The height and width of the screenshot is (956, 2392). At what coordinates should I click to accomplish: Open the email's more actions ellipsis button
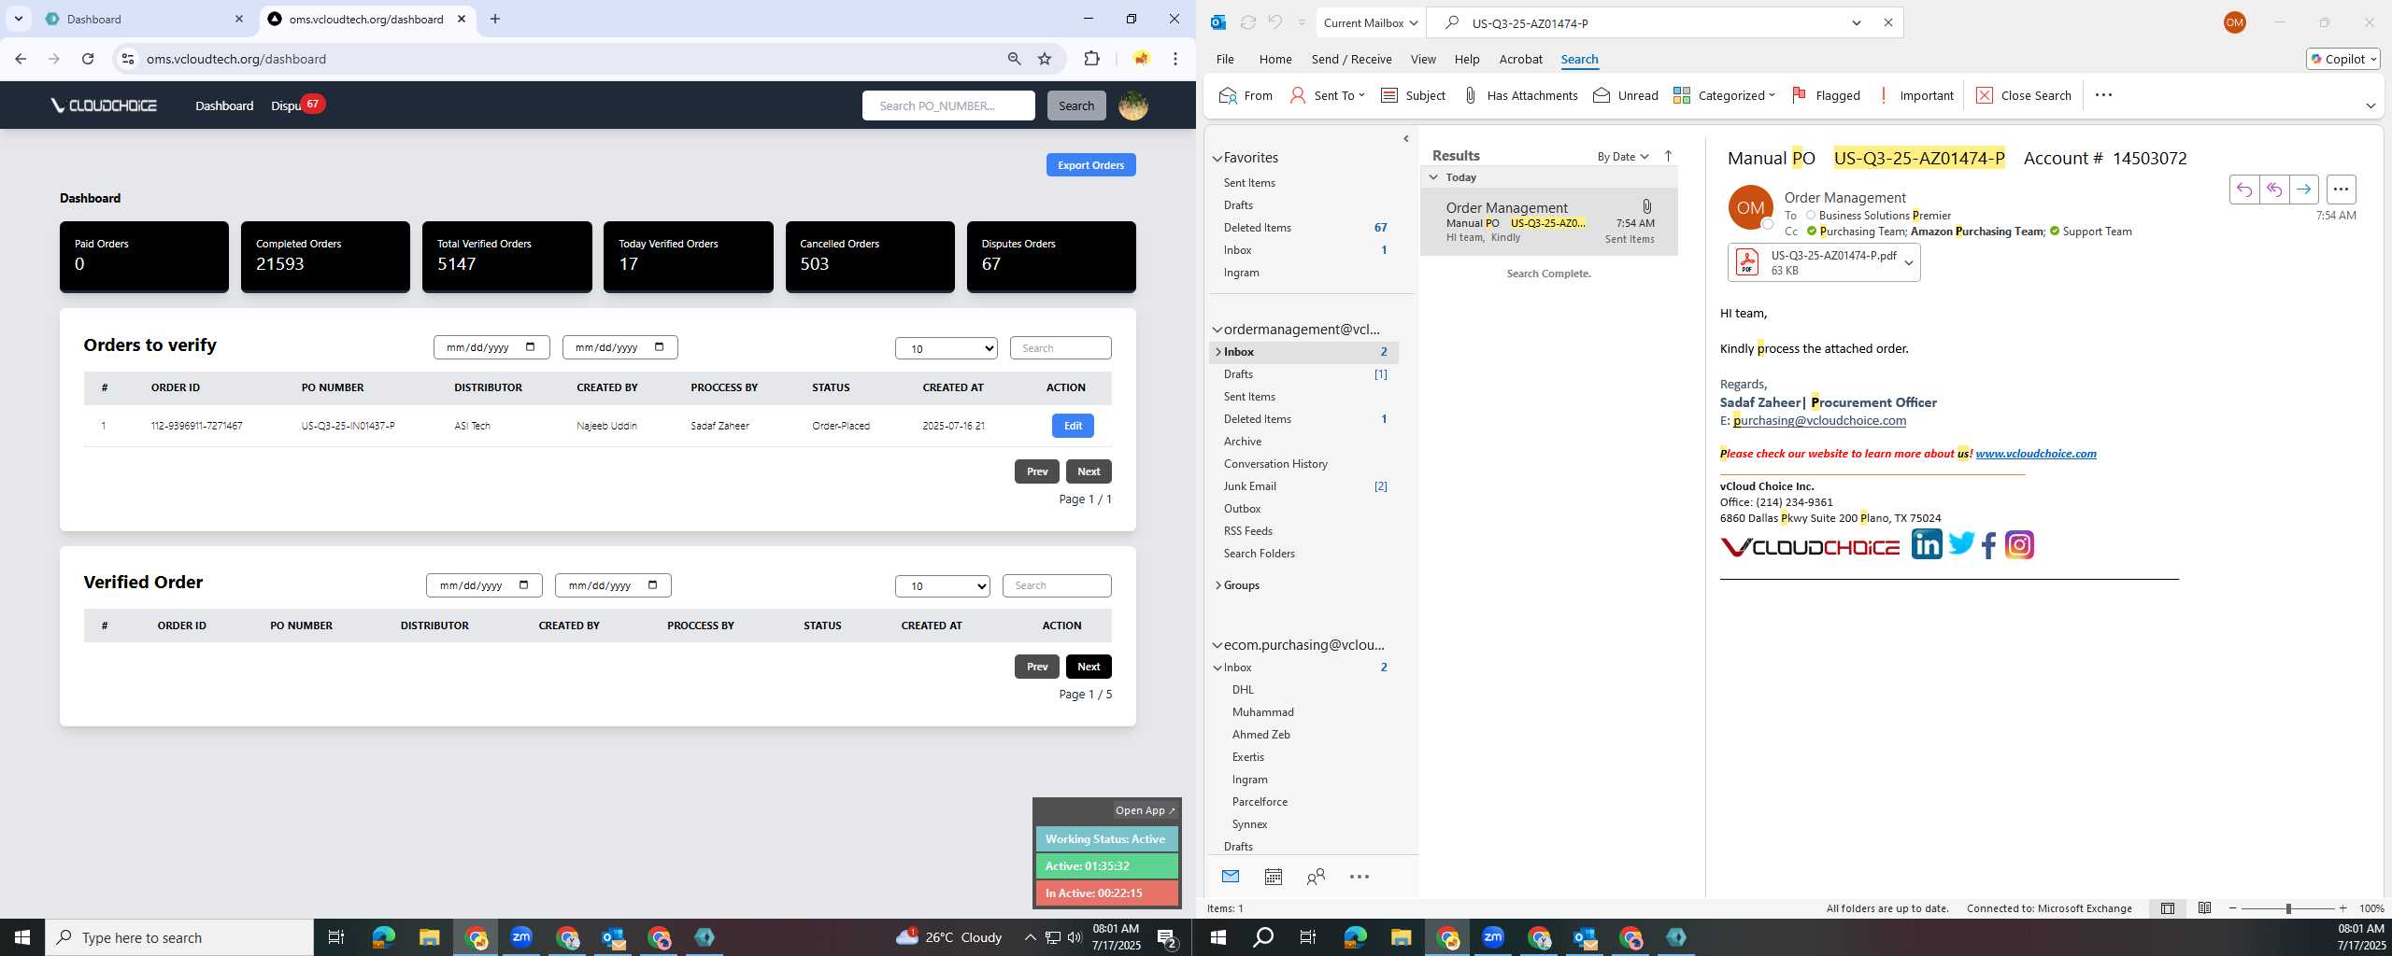2341,190
